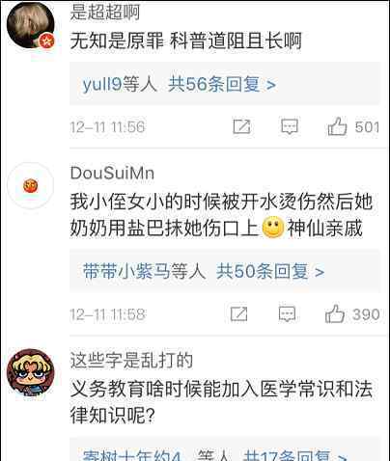Tap the verified badge on 是超超啊's avatar
The width and height of the screenshot is (390, 461).
(47, 41)
